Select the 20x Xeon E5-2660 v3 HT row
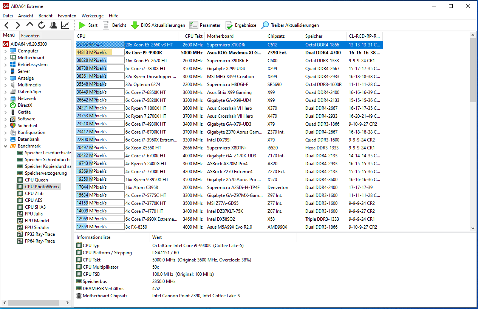The image size is (478, 309). tap(229, 45)
